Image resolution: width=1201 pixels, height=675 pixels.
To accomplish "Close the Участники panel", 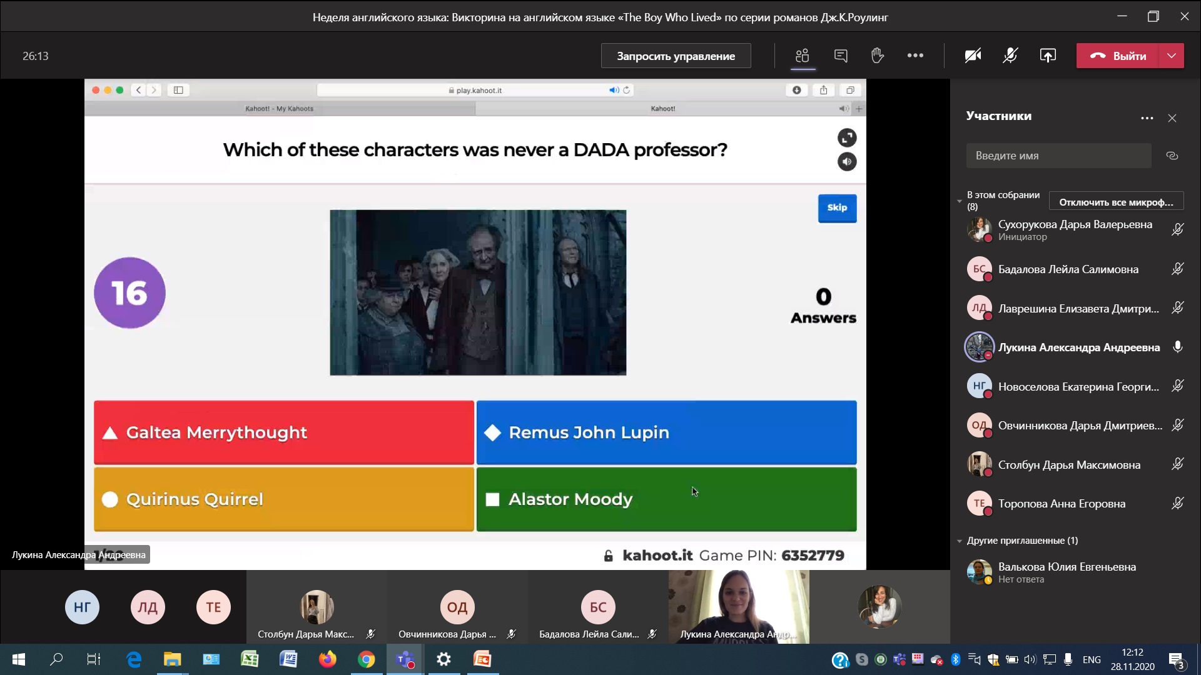I will (1172, 118).
